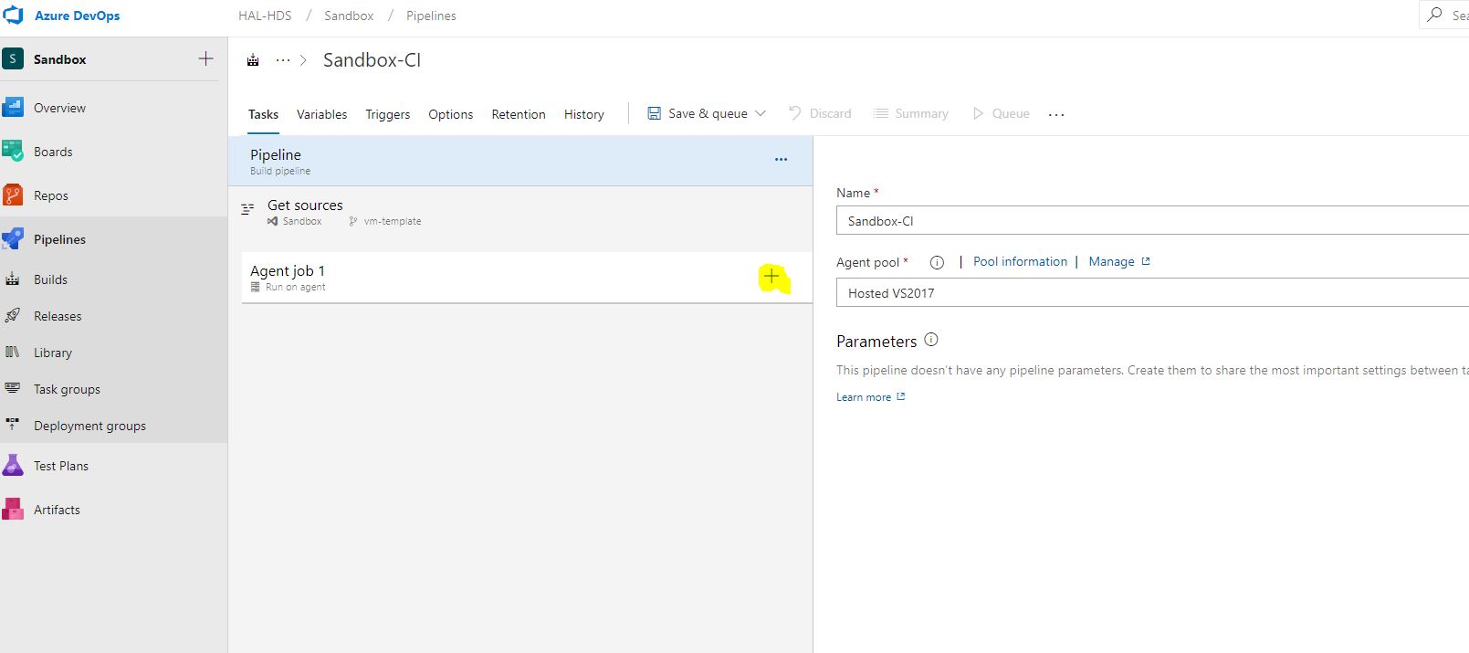
Task: Click the Sandbox project avatar icon
Action: tap(13, 58)
